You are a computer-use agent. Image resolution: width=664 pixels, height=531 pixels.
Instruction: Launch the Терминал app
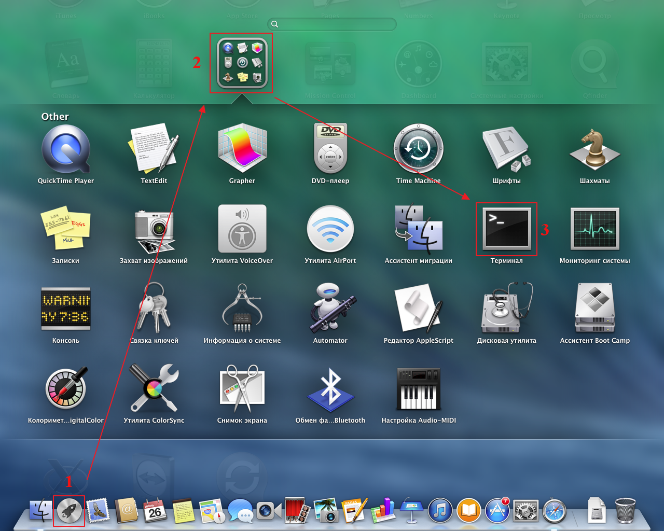(x=507, y=229)
